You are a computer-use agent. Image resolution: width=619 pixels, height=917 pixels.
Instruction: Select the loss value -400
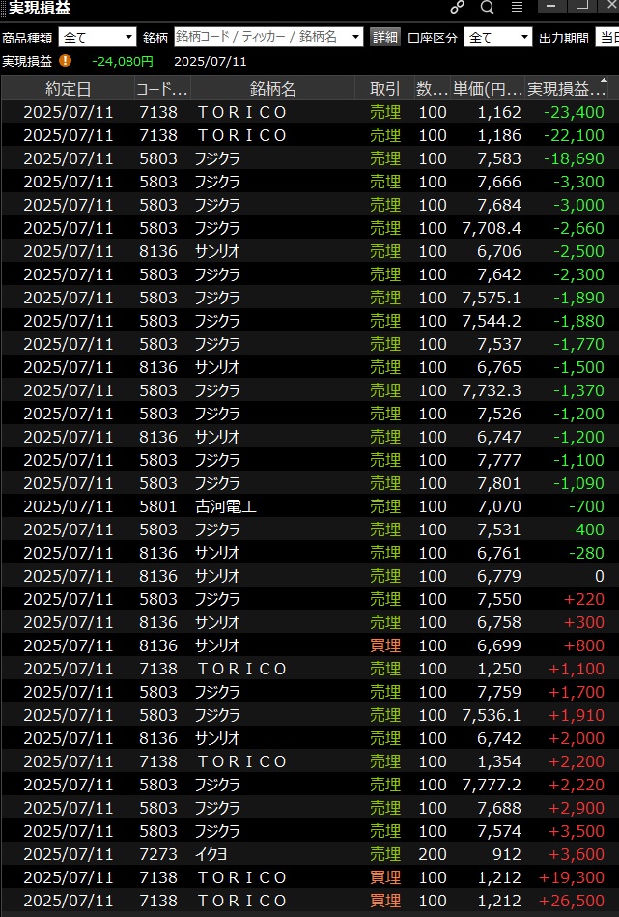point(586,530)
